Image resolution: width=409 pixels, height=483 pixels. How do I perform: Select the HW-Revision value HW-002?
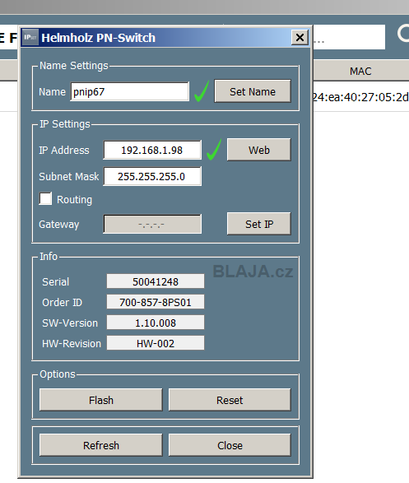(x=156, y=343)
